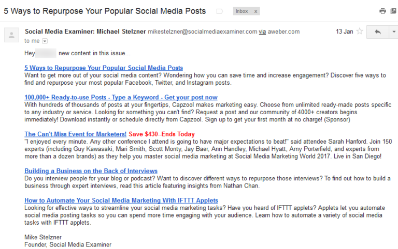Open '5 Ways to Repurpose' article link
This screenshot has width=398, height=249.
(x=103, y=68)
